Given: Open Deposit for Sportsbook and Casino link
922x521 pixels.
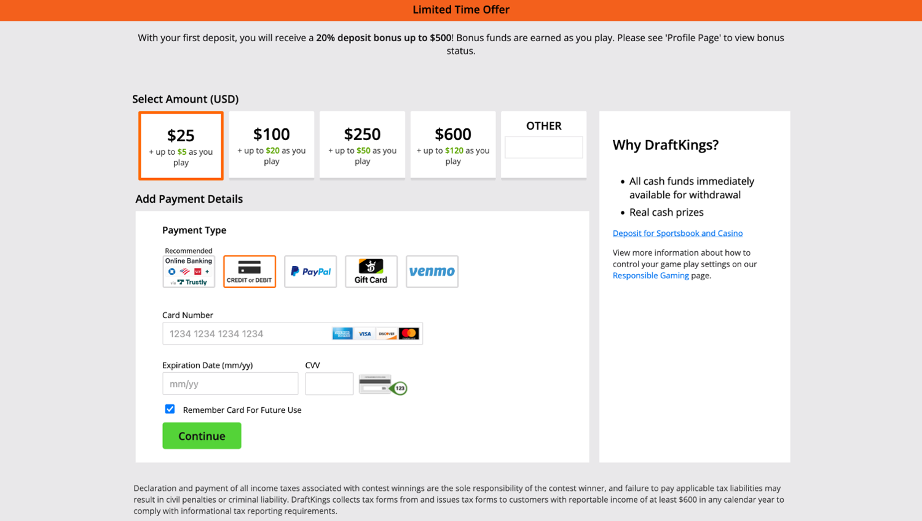Looking at the screenshot, I should click(x=677, y=233).
